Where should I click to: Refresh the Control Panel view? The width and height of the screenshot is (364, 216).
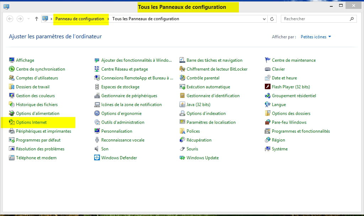tap(272, 19)
